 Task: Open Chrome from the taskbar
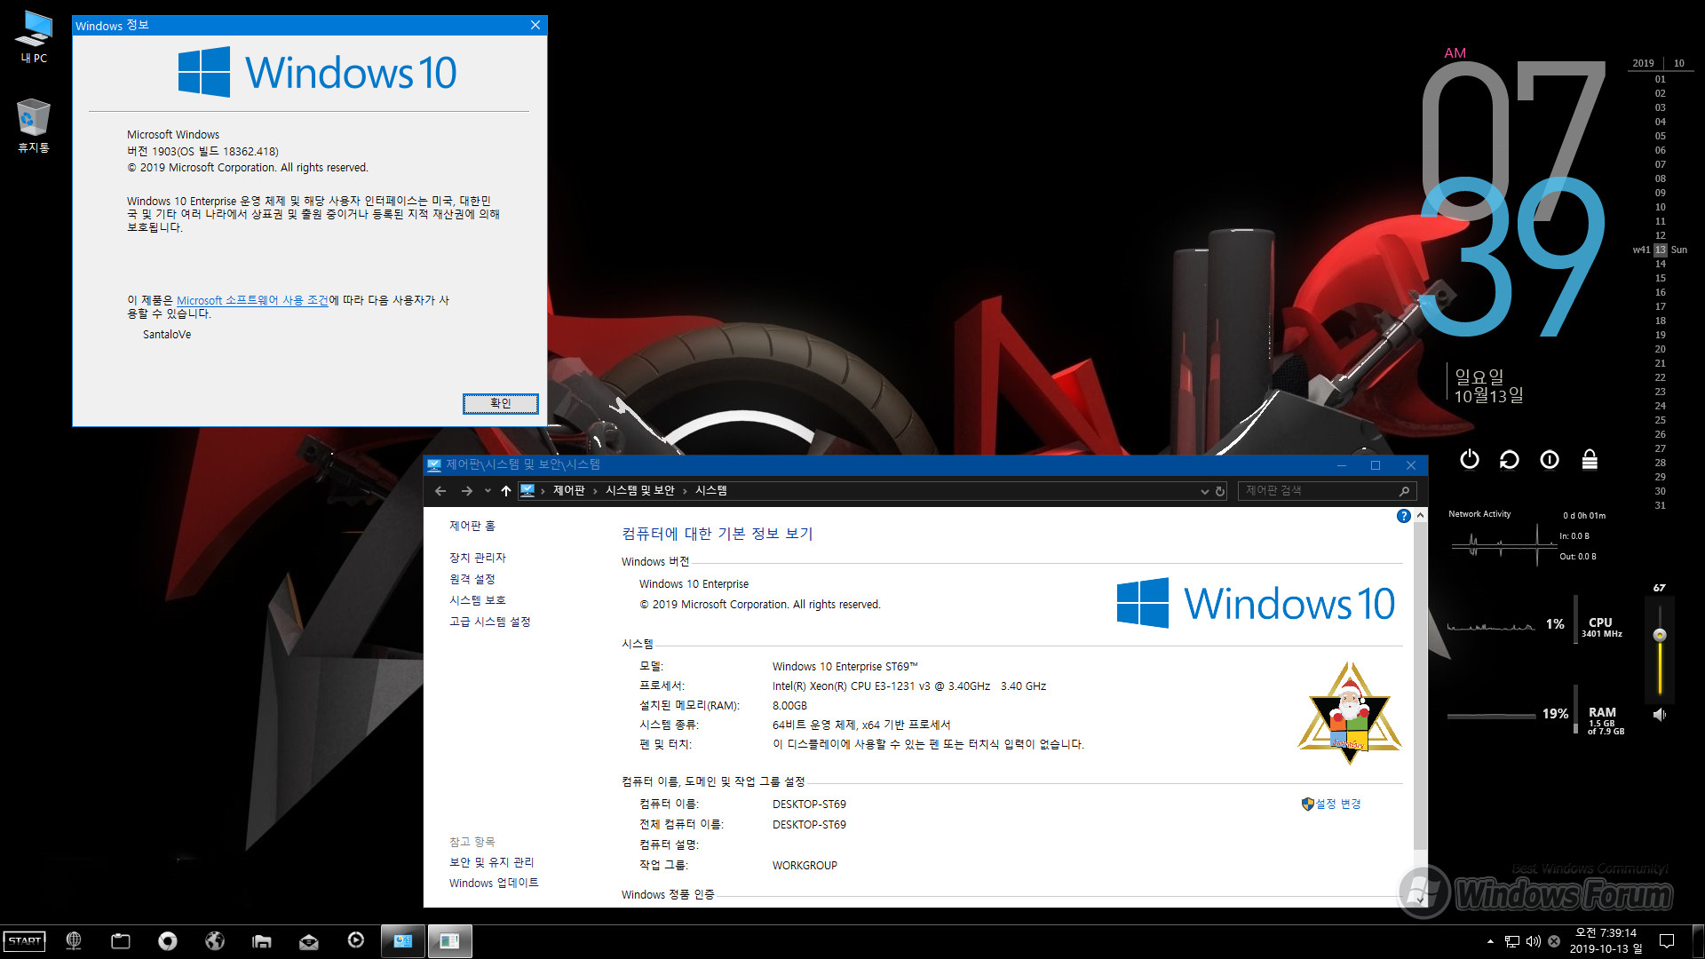click(x=168, y=941)
